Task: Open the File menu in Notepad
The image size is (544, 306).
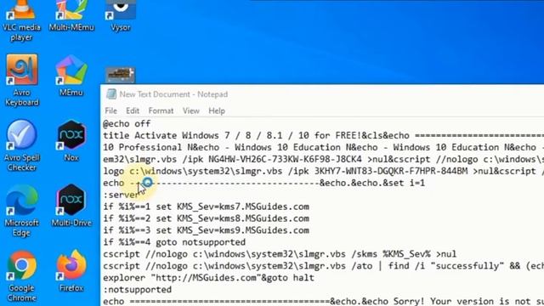Action: click(110, 110)
